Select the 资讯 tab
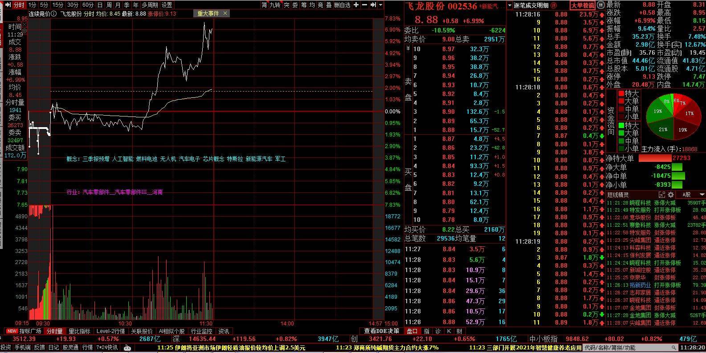This screenshot has height=353, width=706. coord(224,331)
